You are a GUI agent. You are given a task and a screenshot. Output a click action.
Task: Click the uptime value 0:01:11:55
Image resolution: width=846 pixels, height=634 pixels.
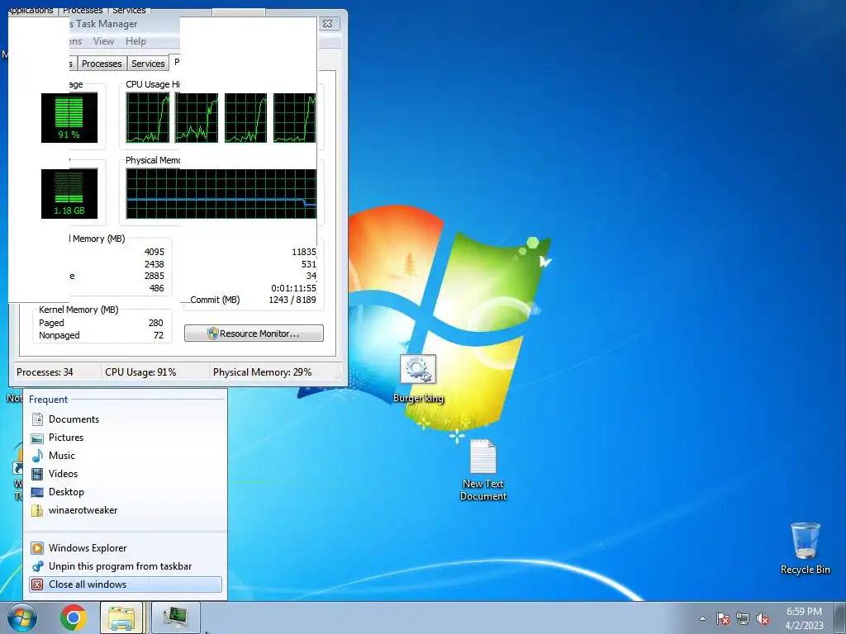click(x=293, y=288)
